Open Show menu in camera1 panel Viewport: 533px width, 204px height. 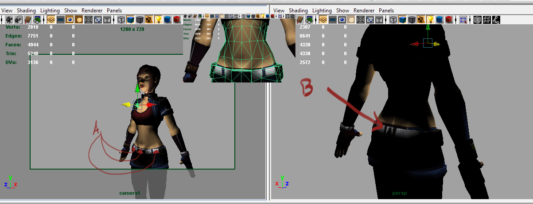pos(70,10)
